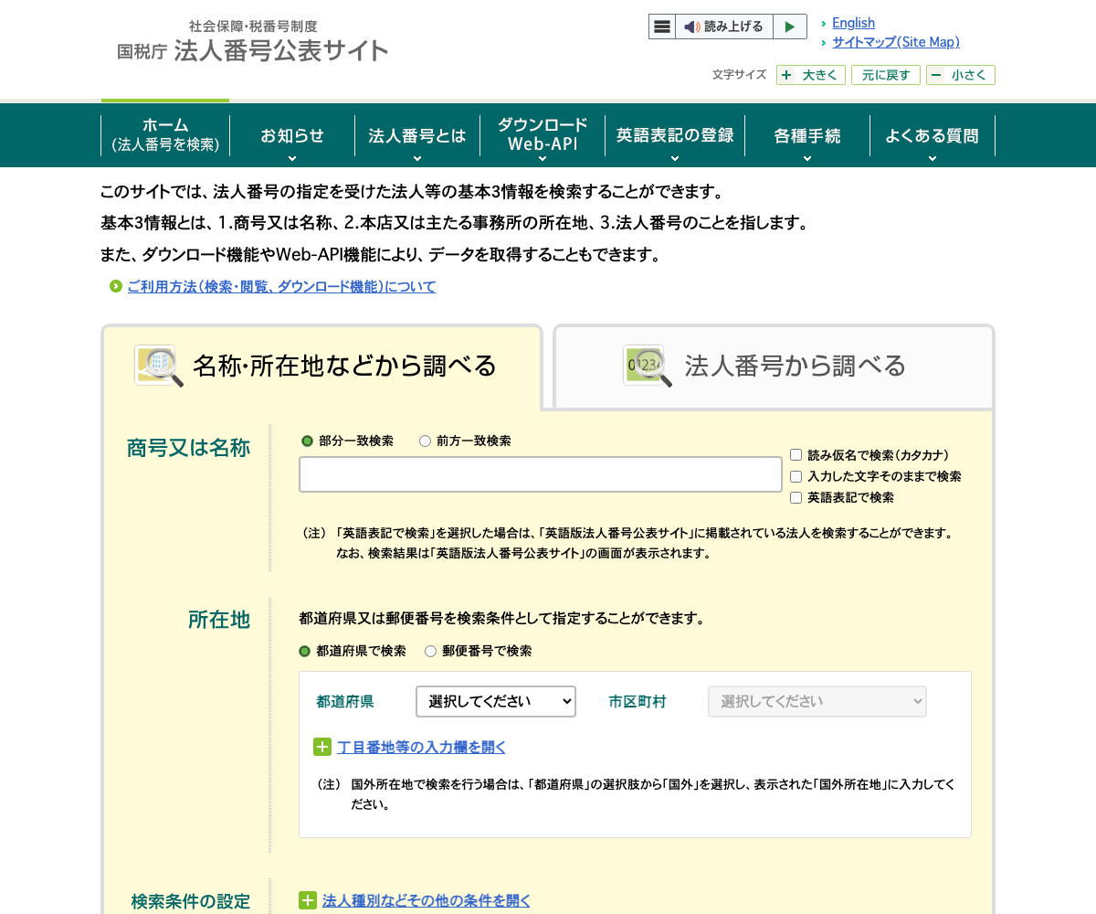Click the minus icon on 小さく button
Viewport: 1096px width, 914px height.
(x=936, y=75)
